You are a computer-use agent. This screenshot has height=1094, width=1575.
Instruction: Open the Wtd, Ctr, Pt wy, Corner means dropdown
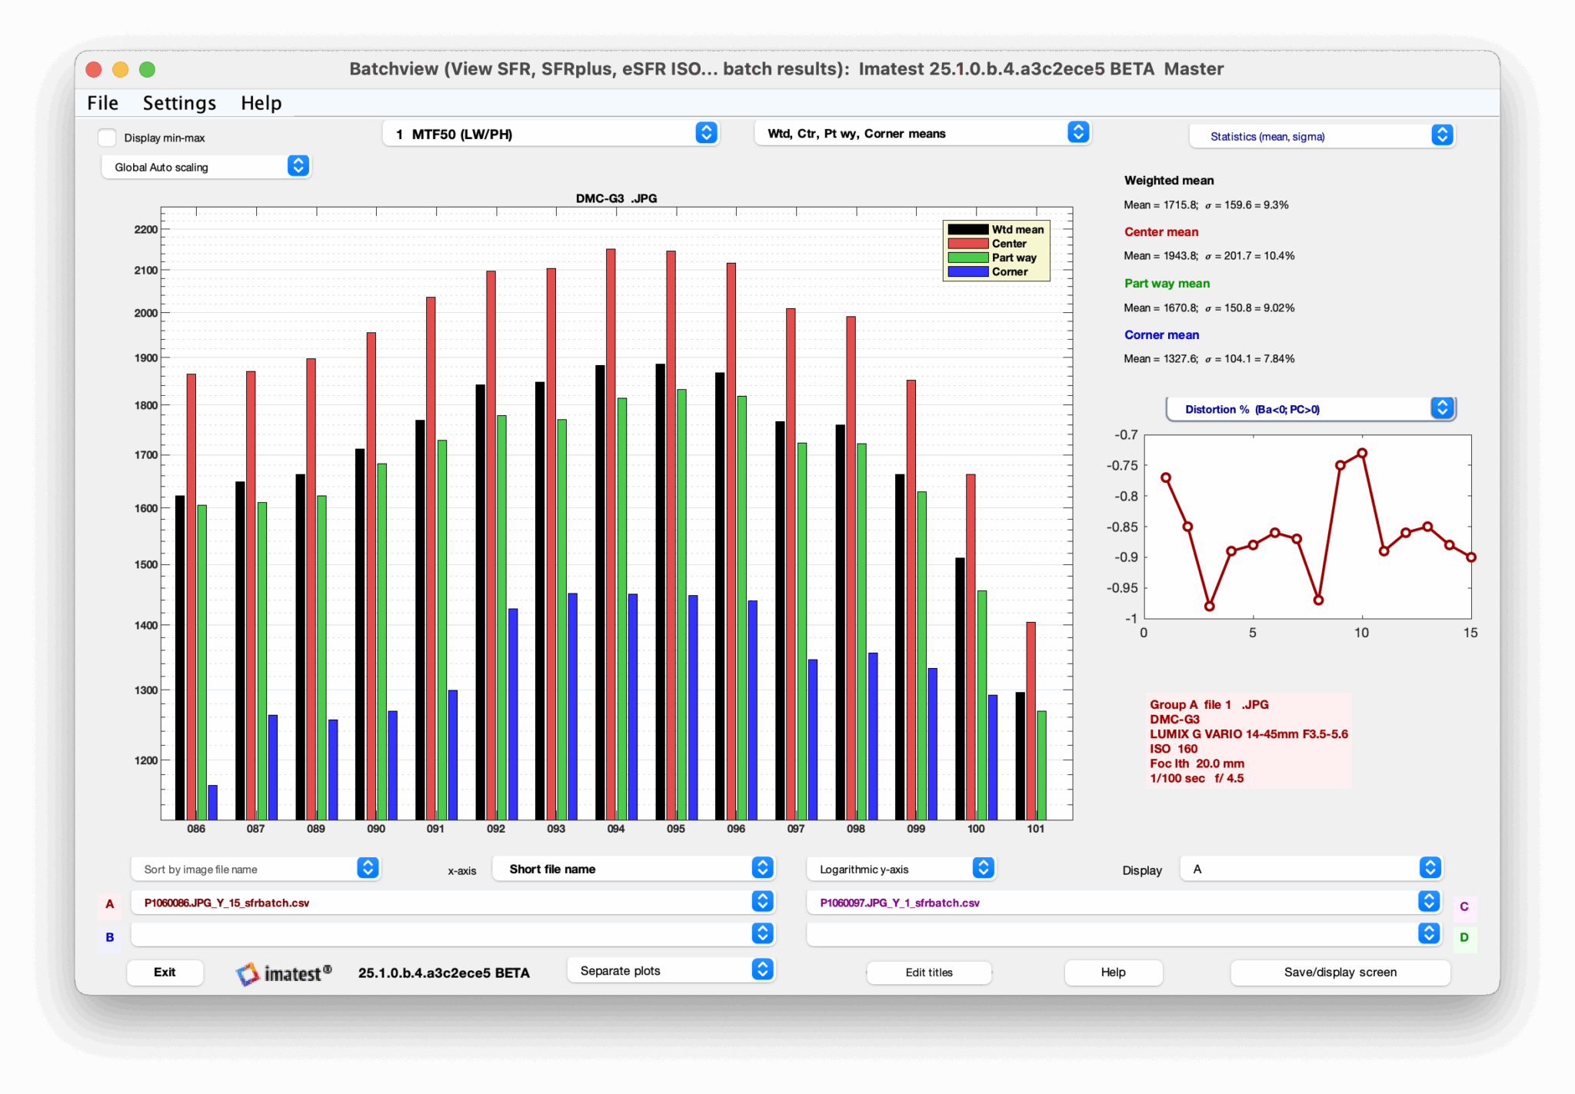point(921,133)
